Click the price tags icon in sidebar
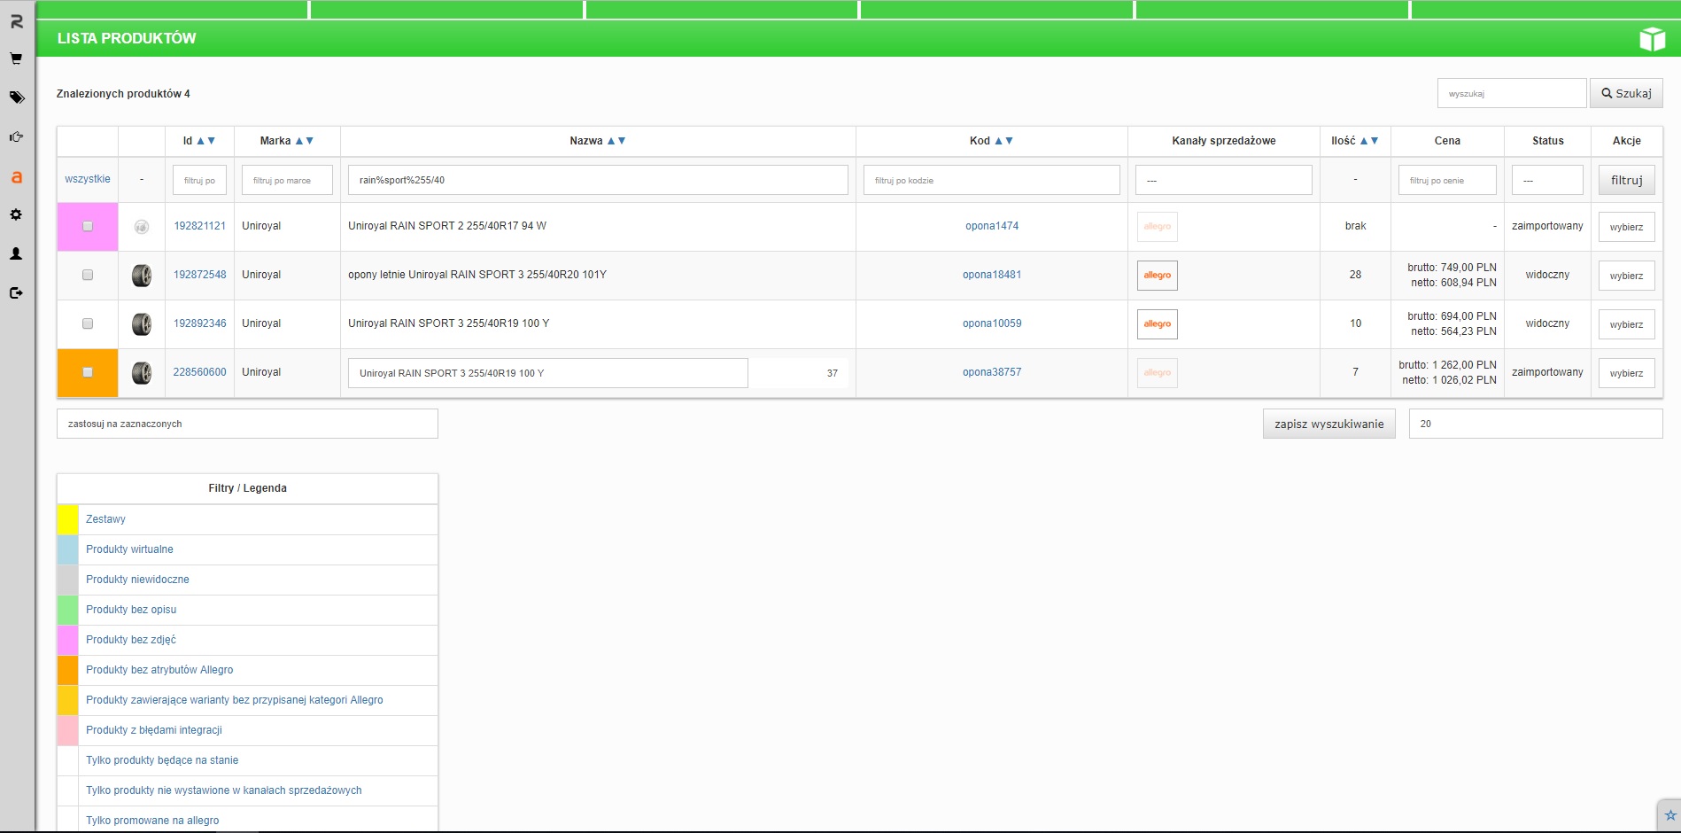 tap(16, 97)
